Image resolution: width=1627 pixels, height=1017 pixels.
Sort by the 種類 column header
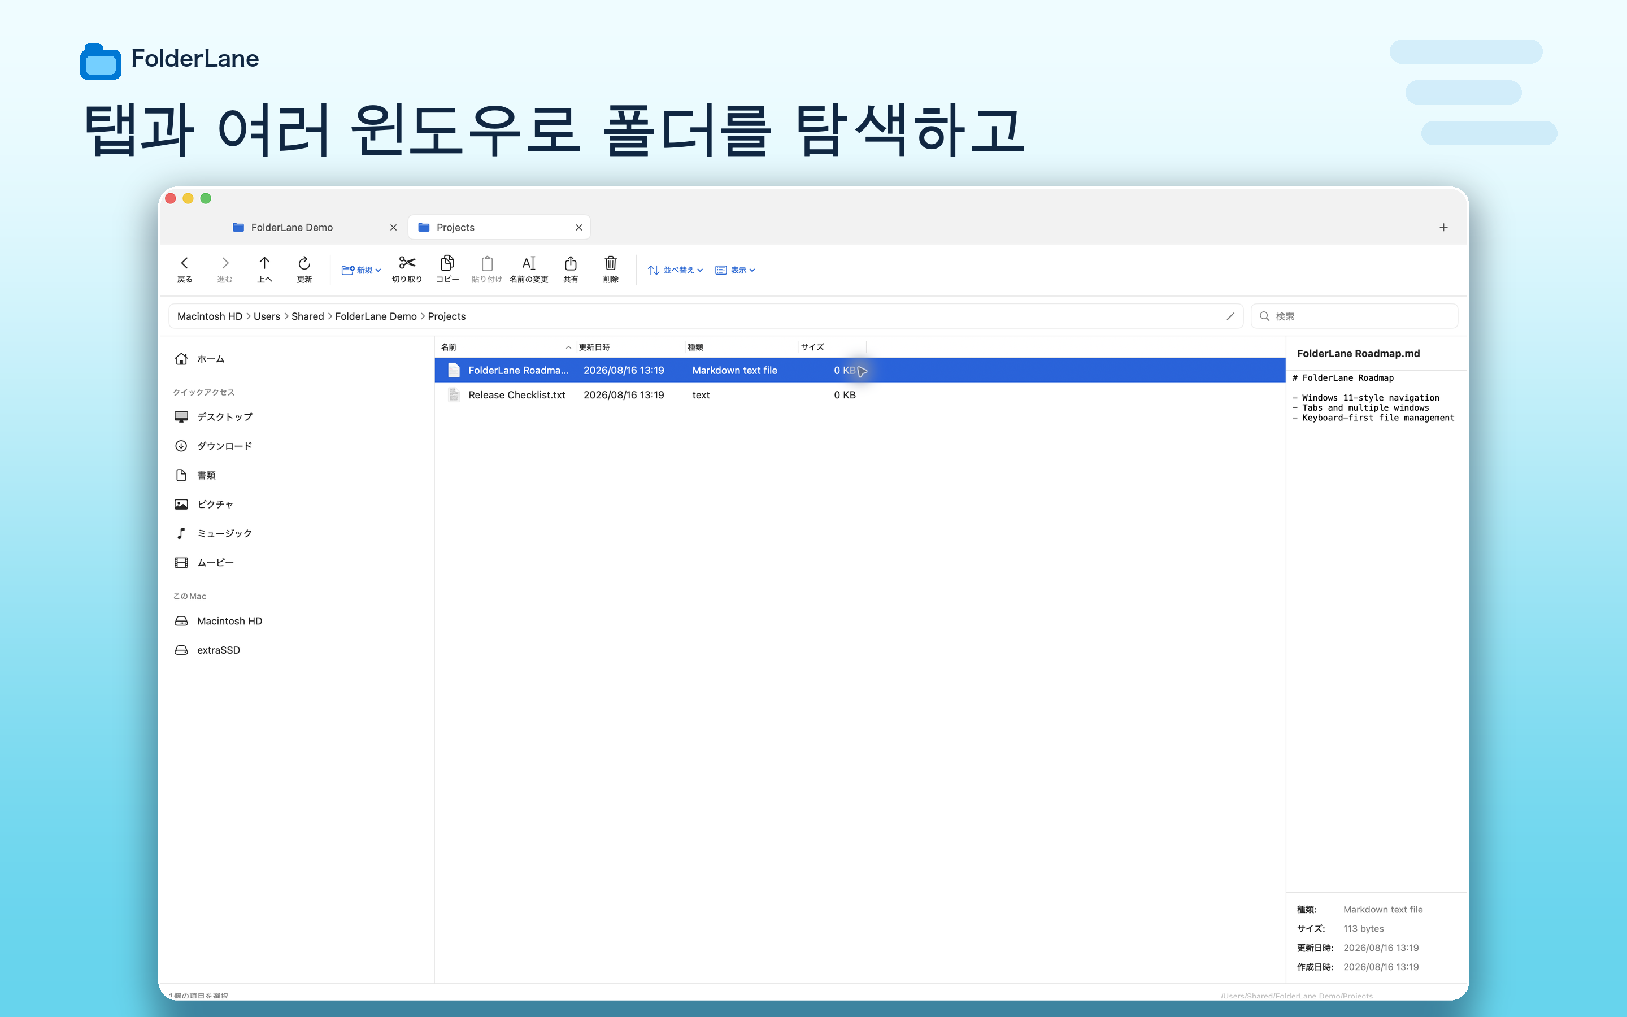(742, 347)
